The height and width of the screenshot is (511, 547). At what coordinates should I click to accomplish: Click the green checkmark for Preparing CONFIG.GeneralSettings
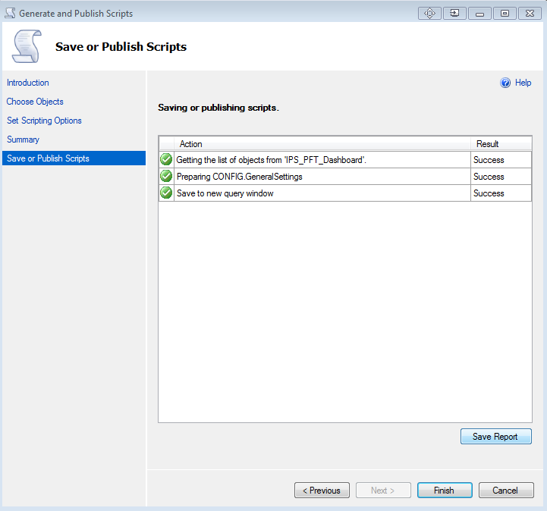(166, 176)
